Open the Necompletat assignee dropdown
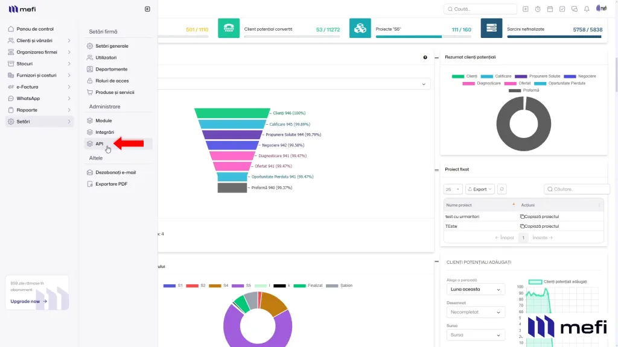The image size is (618, 347). pyautogui.click(x=476, y=312)
